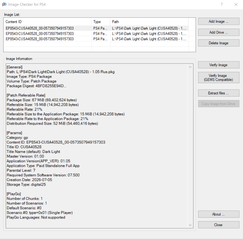Click the 'Number of Chunks: 1' line

click(25, 198)
